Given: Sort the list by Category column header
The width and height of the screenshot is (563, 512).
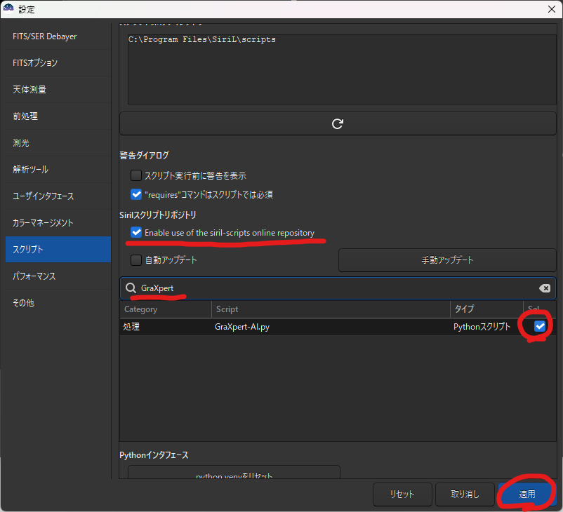Looking at the screenshot, I should (165, 309).
